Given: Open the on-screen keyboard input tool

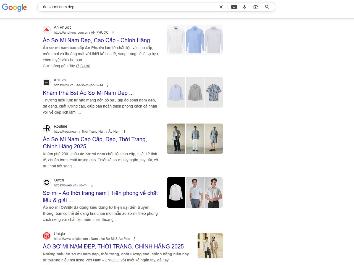Looking at the screenshot, I should coord(234,7).
